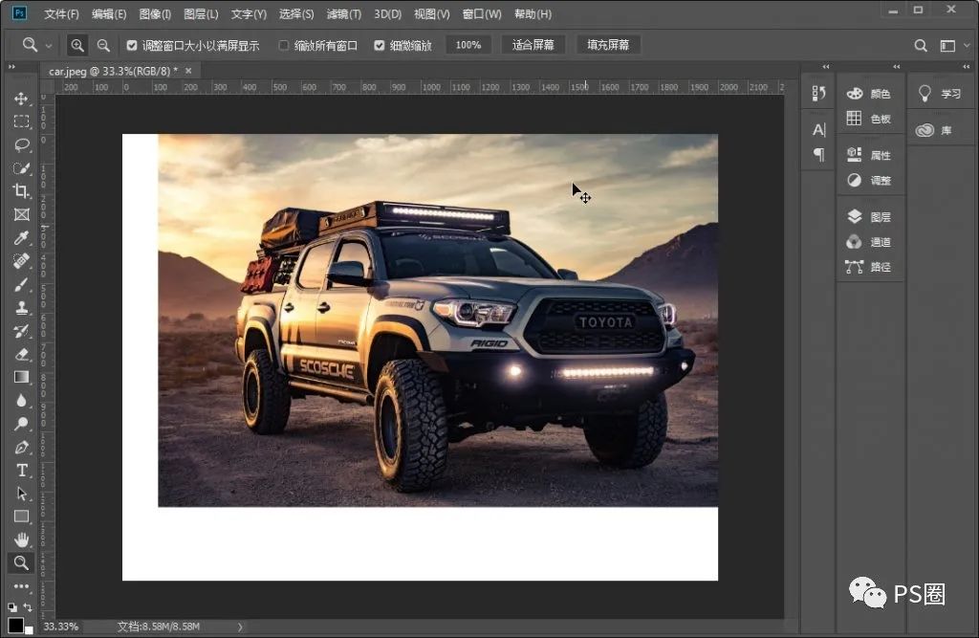Screen dimensions: 979x638
Task: Open the 属性 properties panel
Action: click(869, 155)
